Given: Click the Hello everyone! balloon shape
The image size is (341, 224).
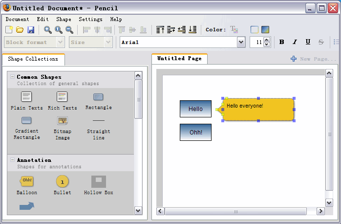Looking at the screenshot, I should (x=258, y=110).
